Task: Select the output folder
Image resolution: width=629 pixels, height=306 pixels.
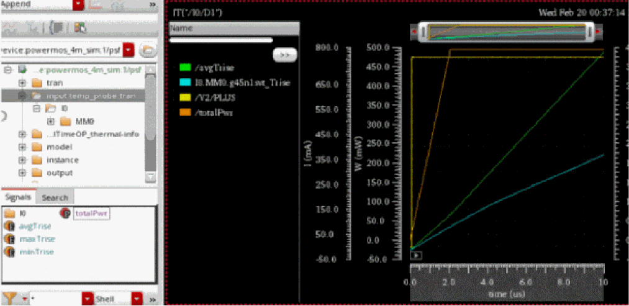Action: click(x=52, y=173)
